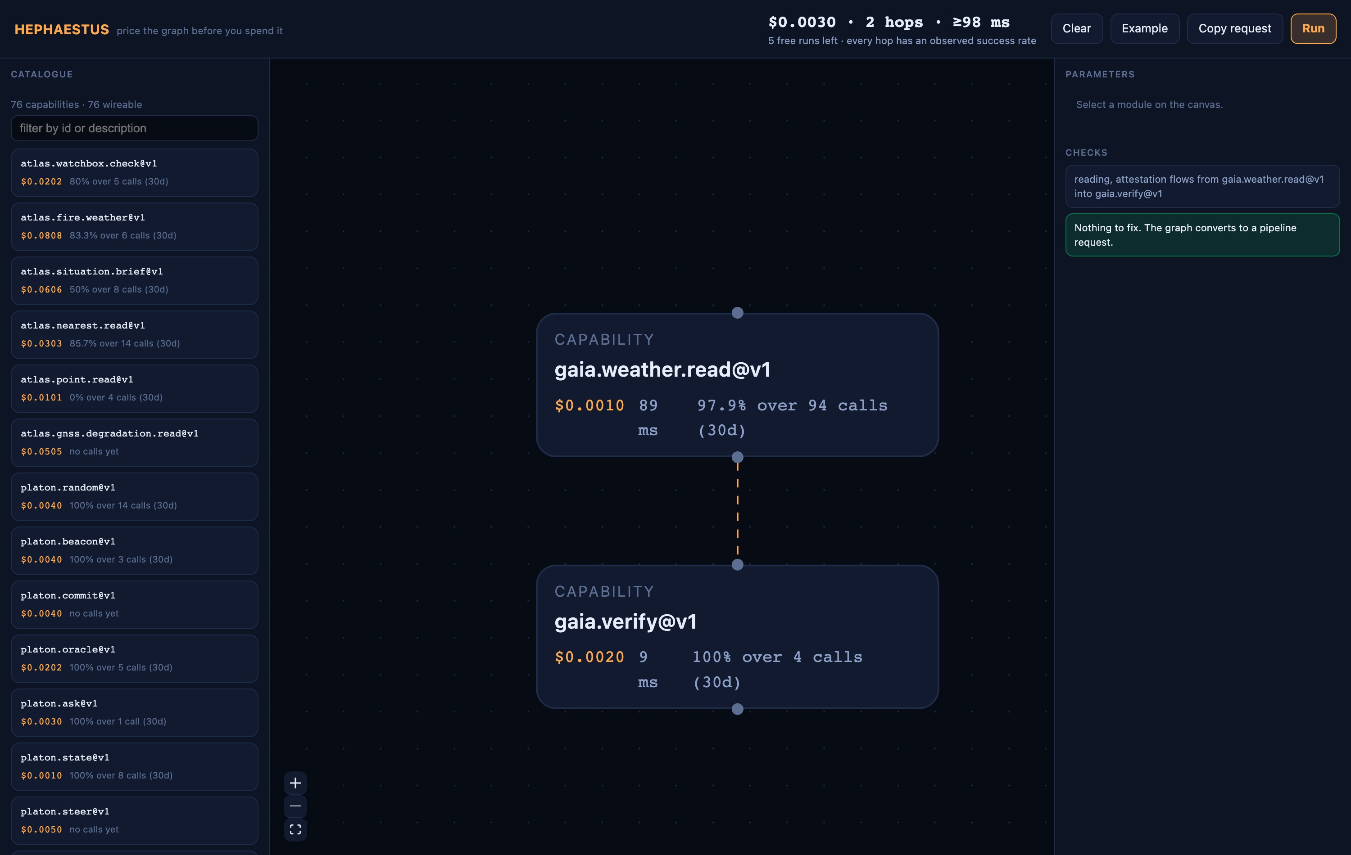Open platon.ask@v1 catalogue card

pos(135,713)
